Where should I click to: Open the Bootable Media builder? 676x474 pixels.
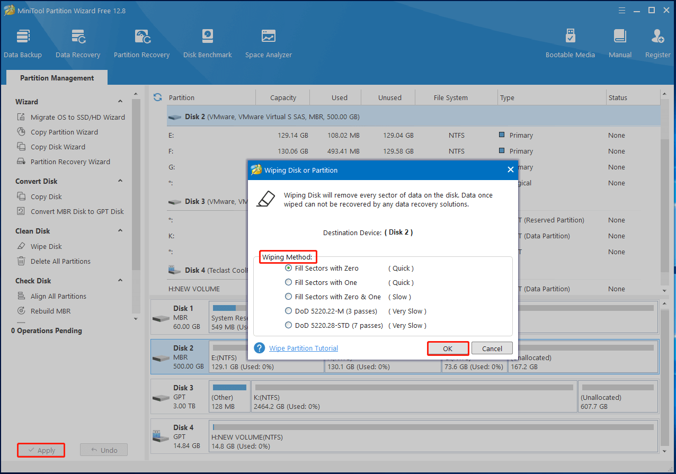click(570, 43)
